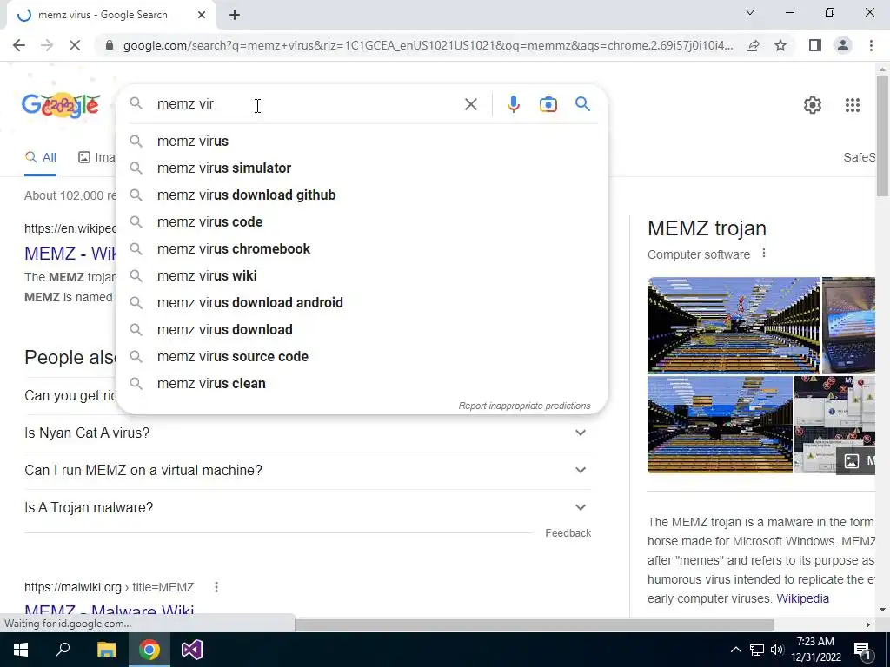
Task: Search by image with the camera icon
Action: pyautogui.click(x=548, y=104)
